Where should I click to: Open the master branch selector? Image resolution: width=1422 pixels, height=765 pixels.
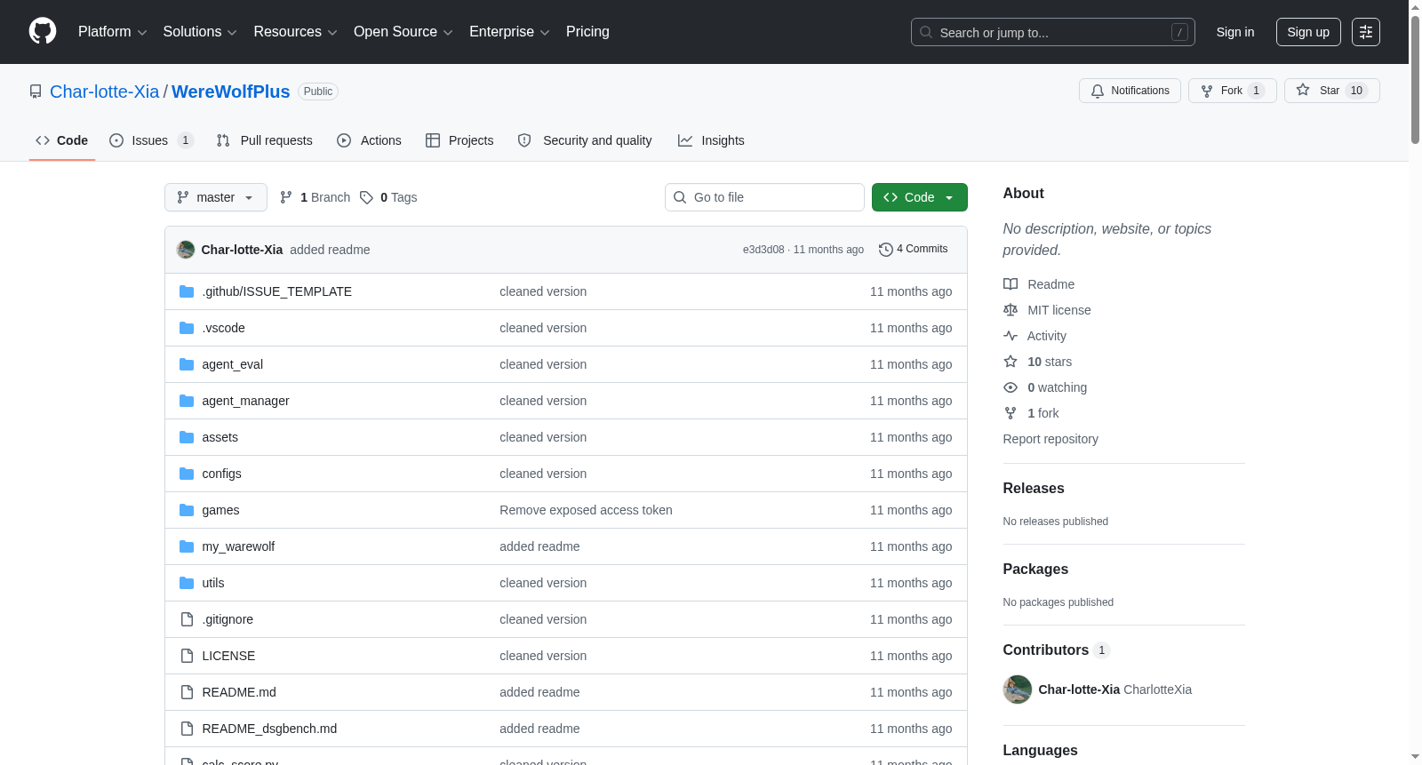[216, 197]
